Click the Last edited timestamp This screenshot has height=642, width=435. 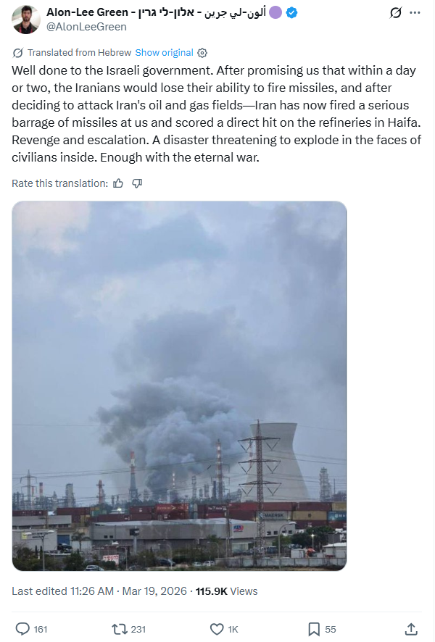(98, 591)
